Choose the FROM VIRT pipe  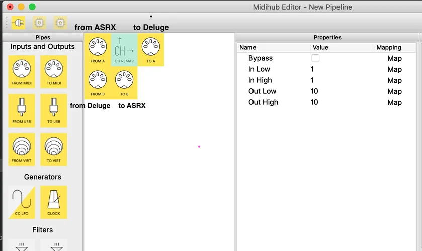[22, 149]
